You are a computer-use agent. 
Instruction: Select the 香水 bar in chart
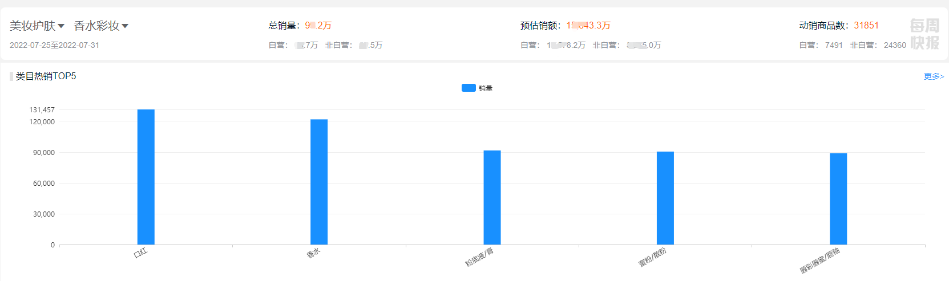click(x=319, y=182)
